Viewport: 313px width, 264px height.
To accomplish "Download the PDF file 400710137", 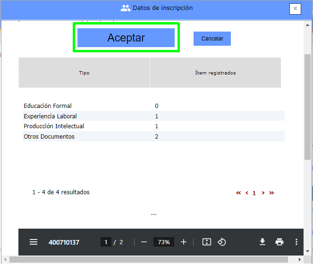I will pyautogui.click(x=262, y=242).
